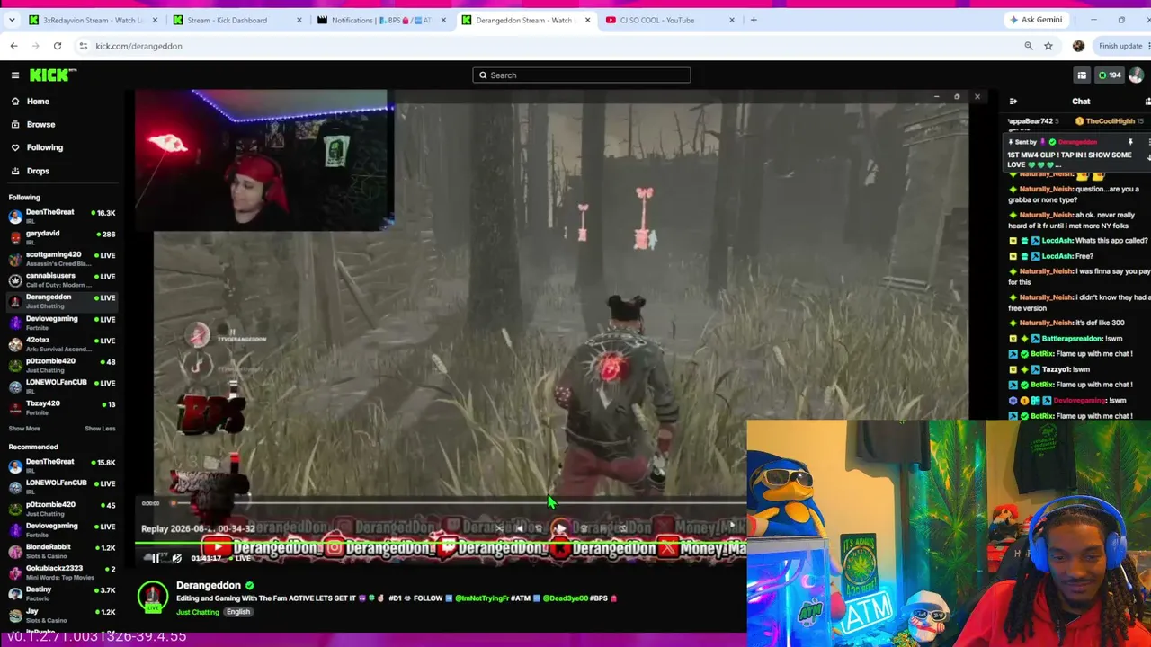Viewport: 1151px width, 647px height.
Task: Open the Drops sidebar link
Action: 38,171
